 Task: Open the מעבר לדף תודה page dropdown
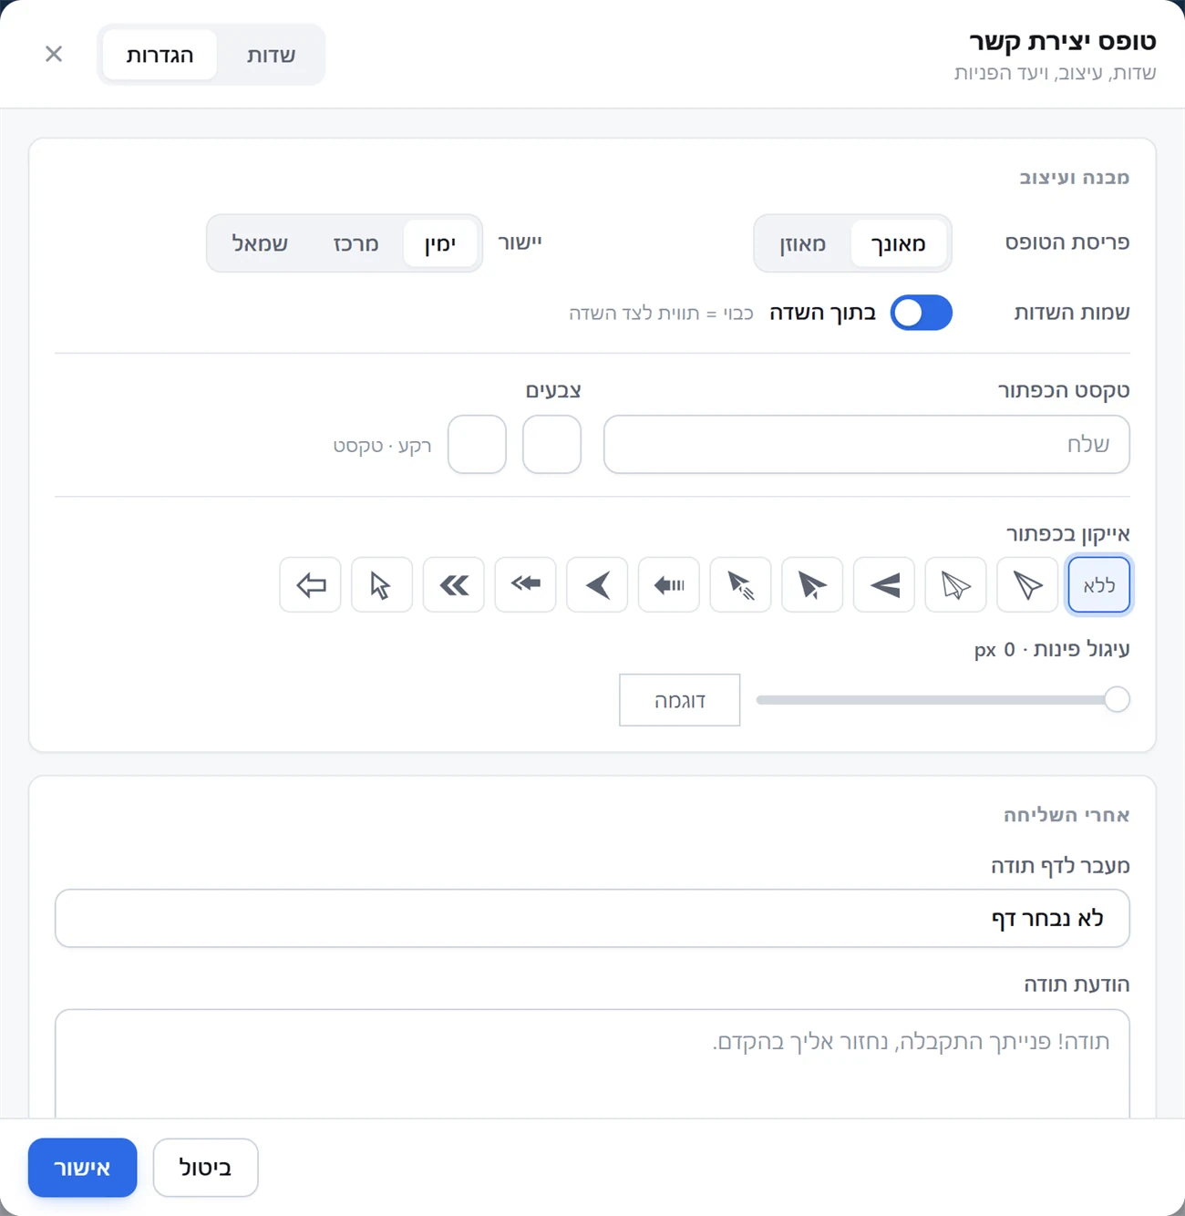tap(592, 918)
